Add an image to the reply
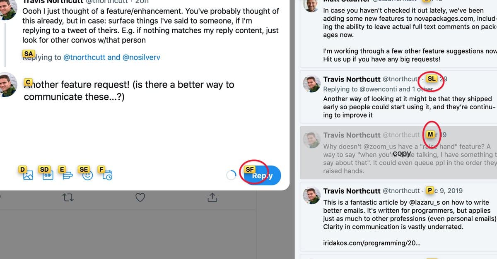The image size is (497, 259). pyautogui.click(x=27, y=175)
